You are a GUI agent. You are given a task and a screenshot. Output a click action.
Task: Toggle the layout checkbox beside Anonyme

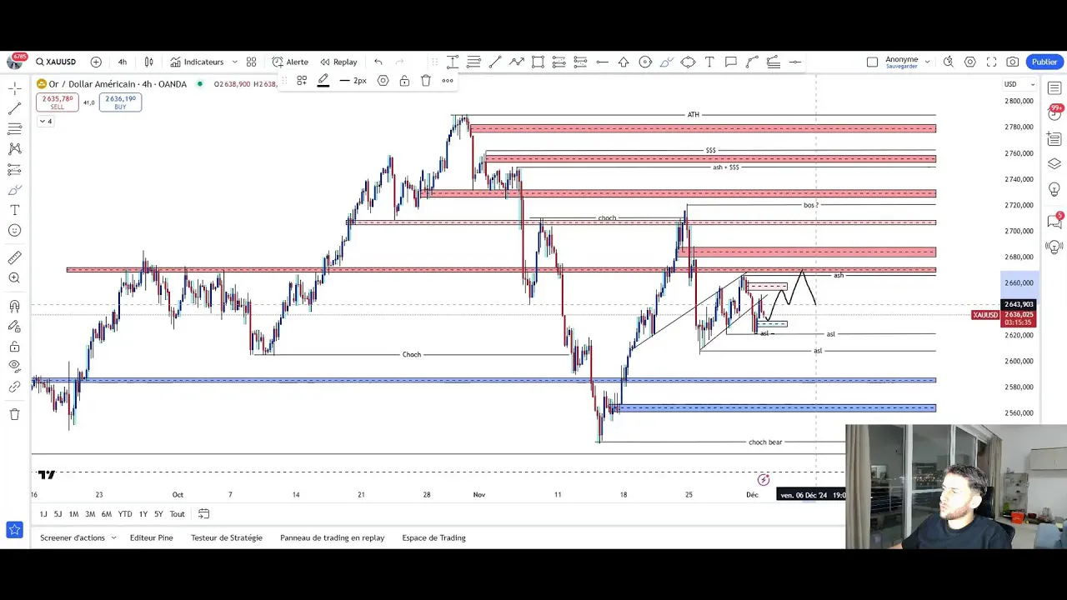pyautogui.click(x=872, y=62)
